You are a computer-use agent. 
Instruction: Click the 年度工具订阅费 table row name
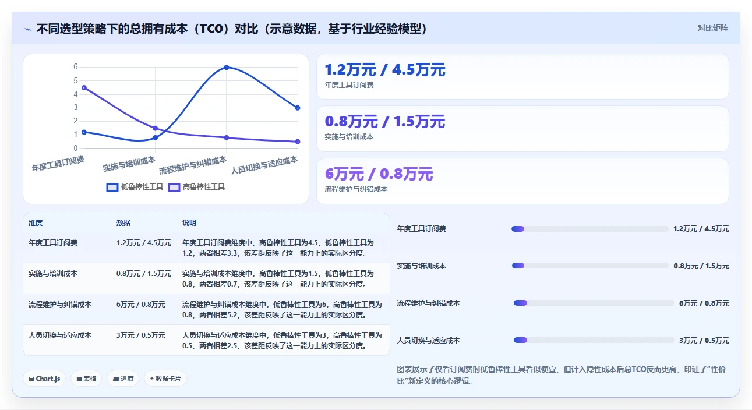[53, 242]
